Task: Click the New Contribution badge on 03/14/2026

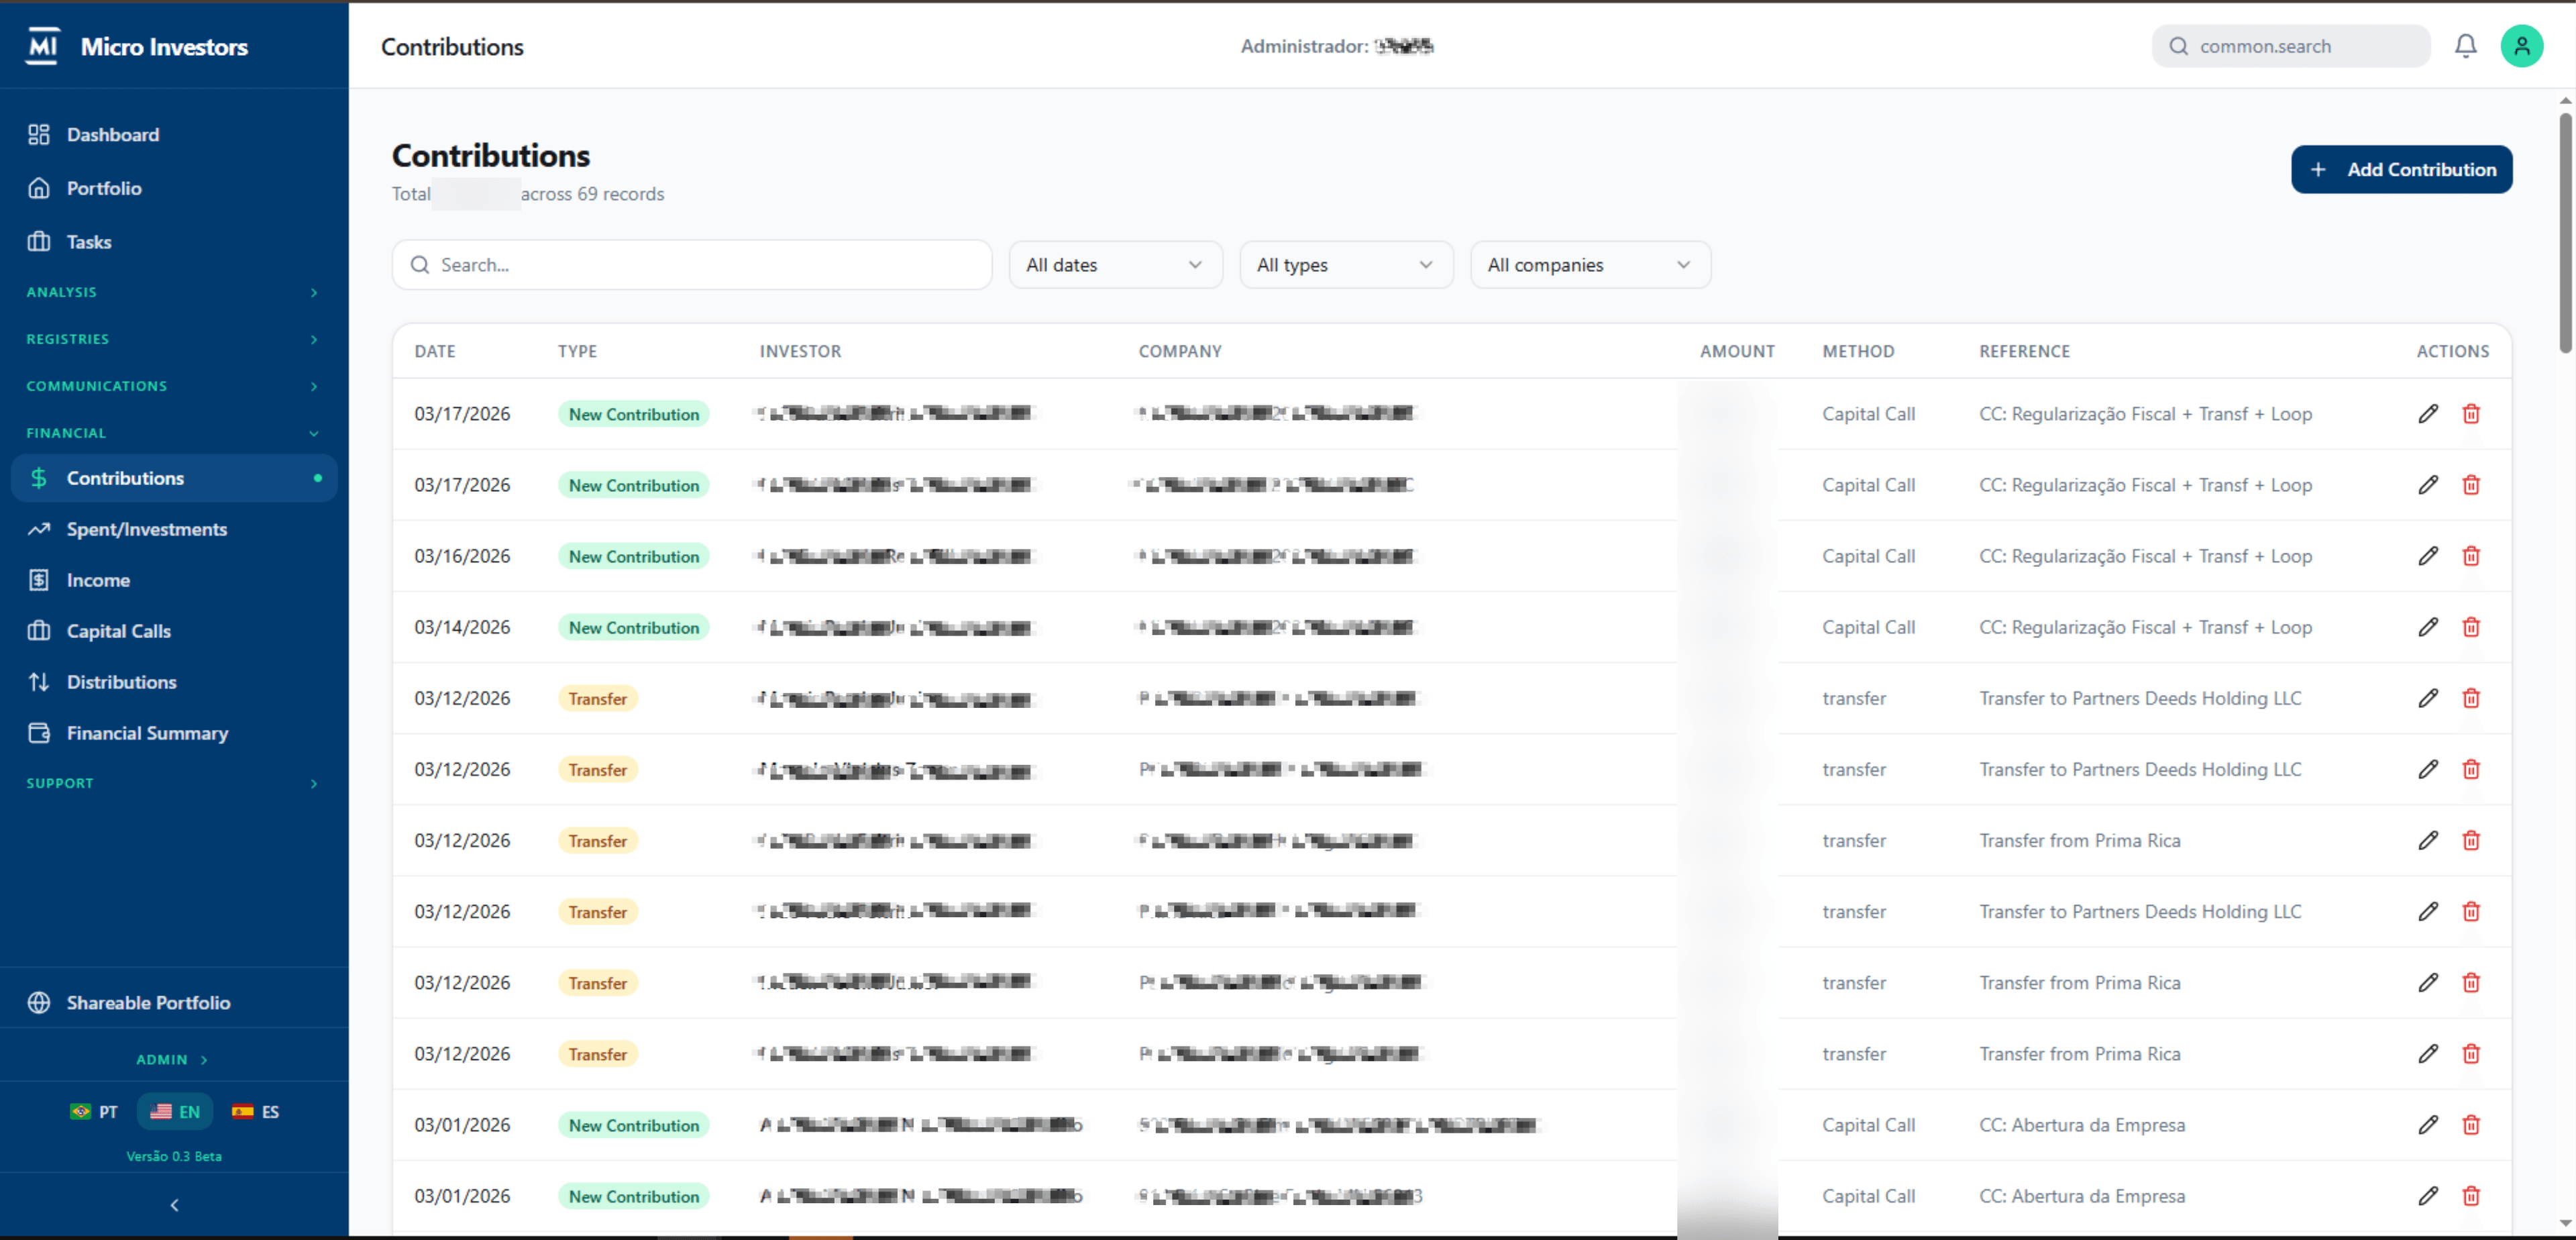Action: coord(633,627)
